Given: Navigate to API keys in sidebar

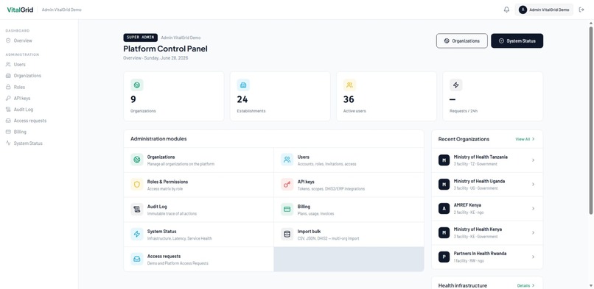Looking at the screenshot, I should coord(22,99).
